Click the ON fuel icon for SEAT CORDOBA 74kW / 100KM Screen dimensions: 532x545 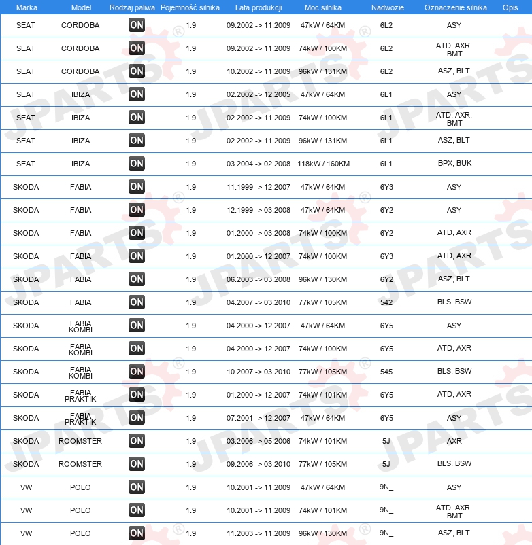pos(136,48)
